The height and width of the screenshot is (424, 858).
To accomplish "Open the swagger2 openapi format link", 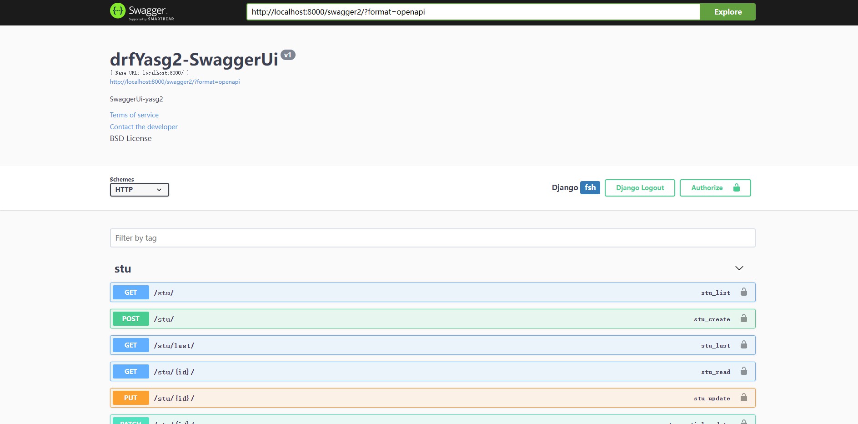I will coord(175,82).
